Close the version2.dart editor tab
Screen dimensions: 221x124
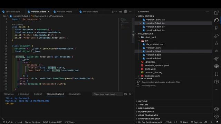point(48,12)
